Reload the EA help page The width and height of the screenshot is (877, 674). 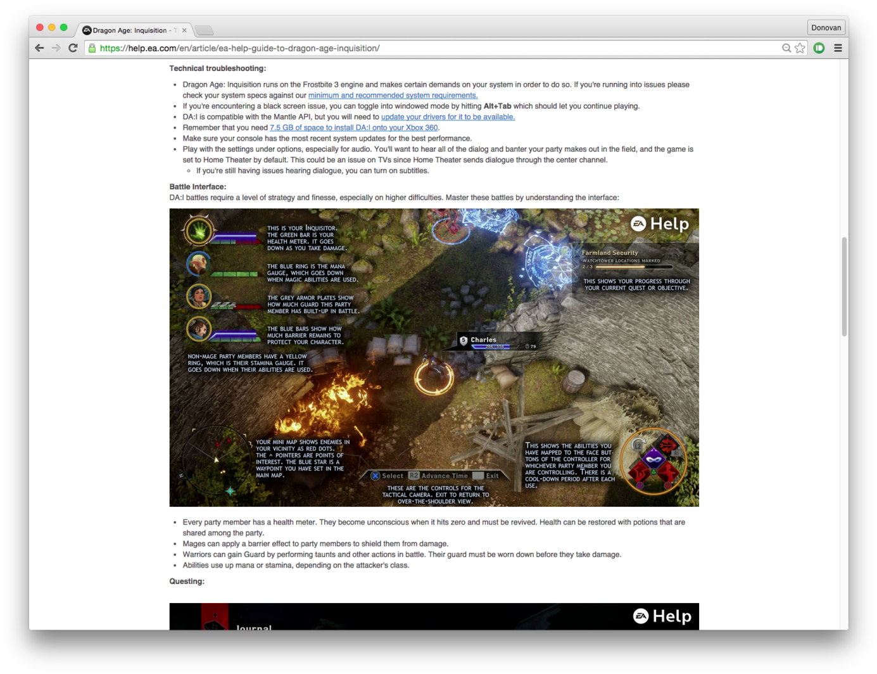point(73,48)
